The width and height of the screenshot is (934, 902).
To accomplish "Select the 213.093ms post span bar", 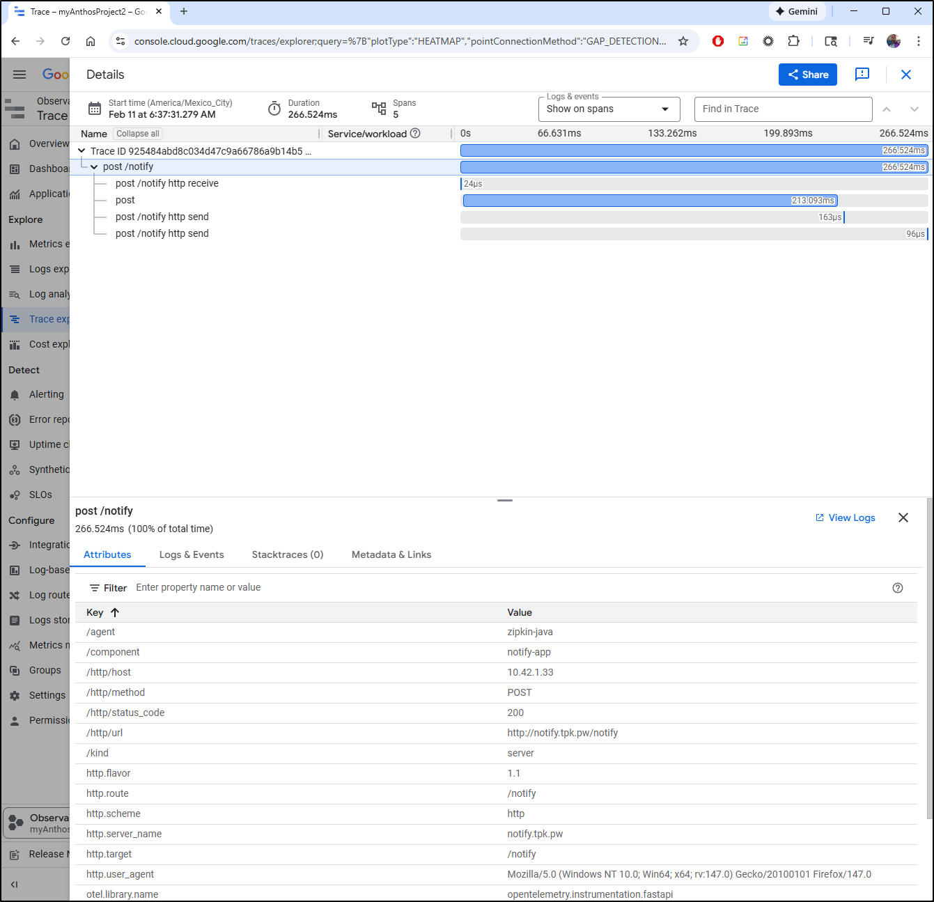I will point(649,201).
